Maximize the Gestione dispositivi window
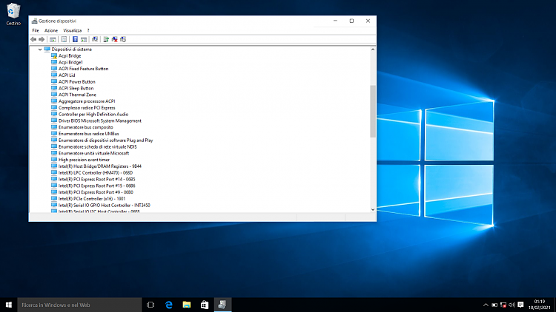 pos(351,21)
